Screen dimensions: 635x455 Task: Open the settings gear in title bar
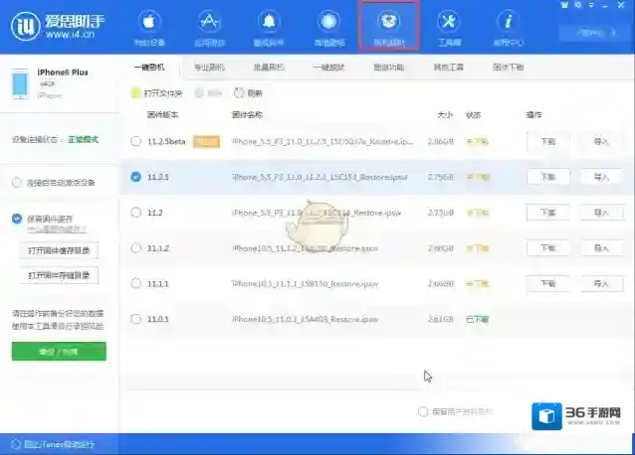click(578, 5)
